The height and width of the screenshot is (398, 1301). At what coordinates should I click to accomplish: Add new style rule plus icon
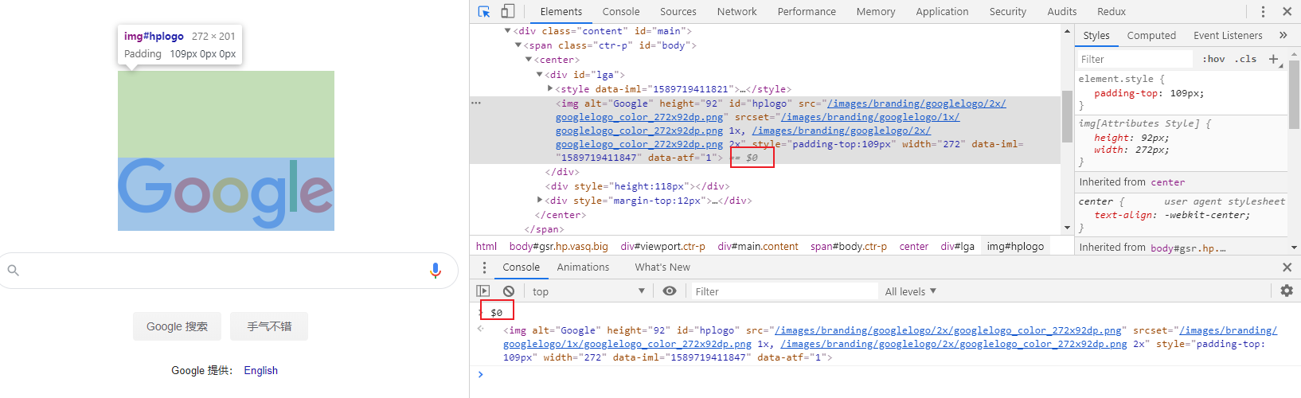pos(1273,59)
